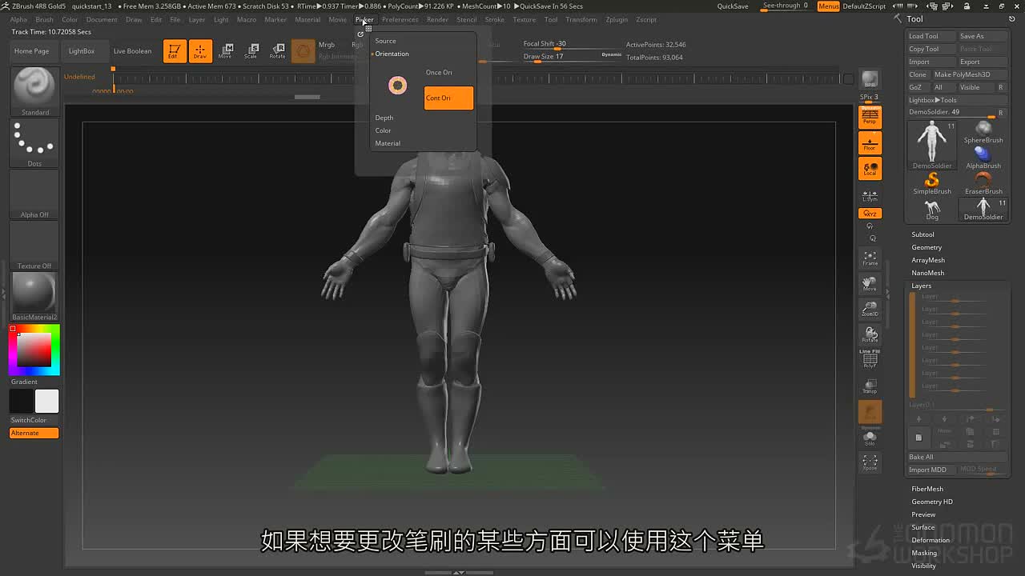This screenshot has height=576, width=1025.
Task: Open the Brush menu
Action: pos(44,19)
